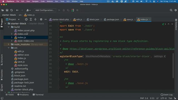Expand style-index.css node

click(12, 41)
